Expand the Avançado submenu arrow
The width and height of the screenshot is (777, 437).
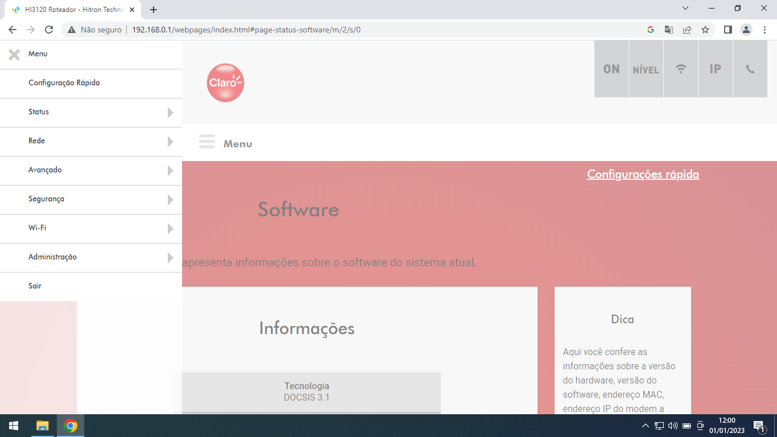[170, 171]
